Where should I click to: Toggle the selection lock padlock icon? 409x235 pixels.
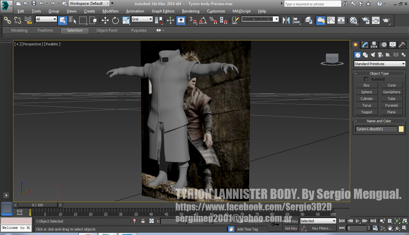(x=143, y=221)
